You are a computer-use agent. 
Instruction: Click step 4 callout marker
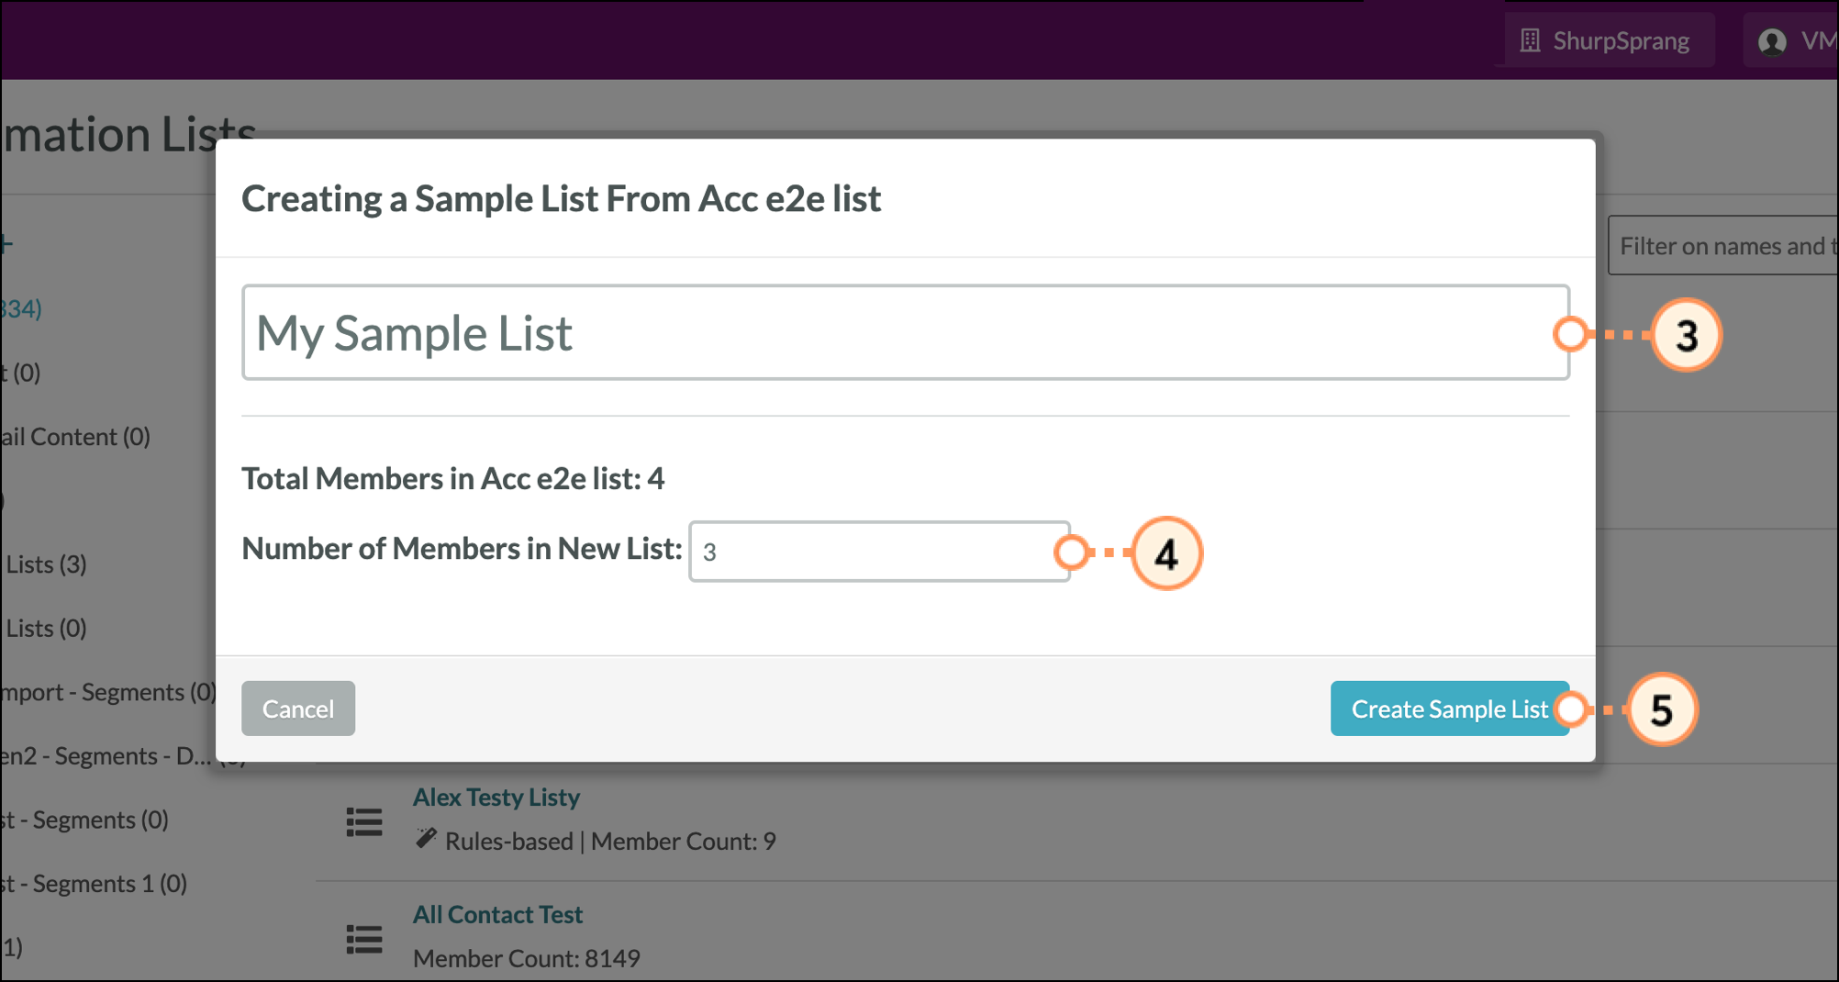pos(1165,553)
